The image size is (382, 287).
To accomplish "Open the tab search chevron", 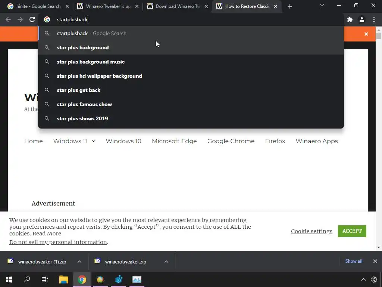I will 322,5.
